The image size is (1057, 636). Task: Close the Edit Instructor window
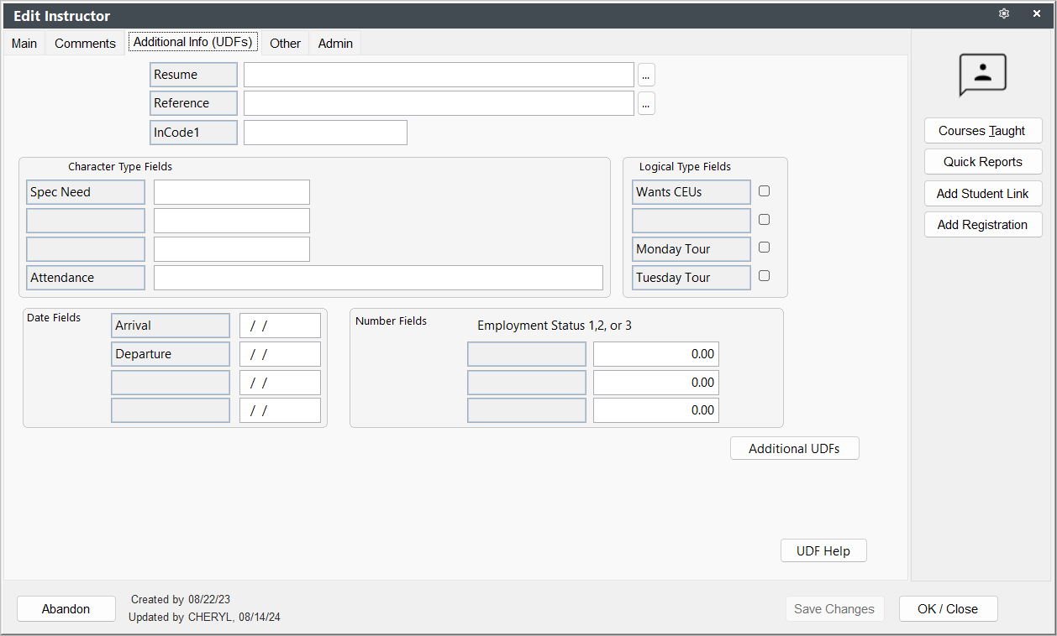pos(1037,14)
